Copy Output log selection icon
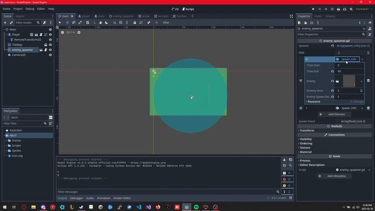The width and height of the screenshot is (375, 211). (x=291, y=159)
